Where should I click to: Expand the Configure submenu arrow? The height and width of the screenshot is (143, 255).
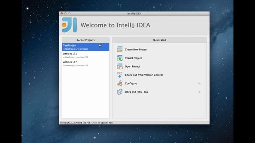pos(199,83)
